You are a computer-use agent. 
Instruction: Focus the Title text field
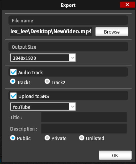(x=84, y=117)
